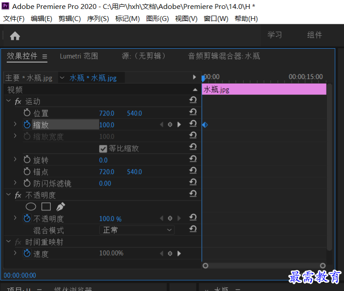Reset the 运动 effect

coord(193,100)
